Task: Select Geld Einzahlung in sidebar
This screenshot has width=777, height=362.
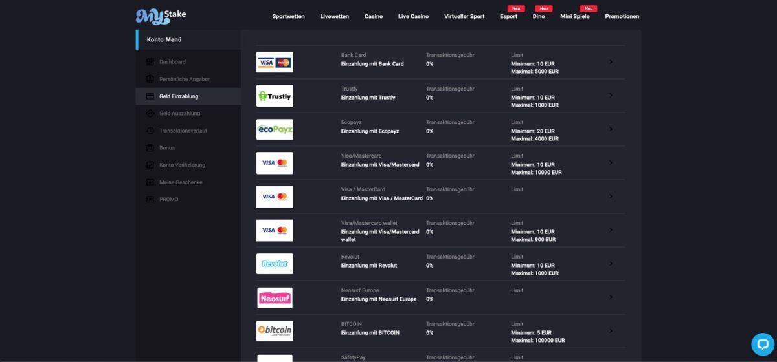Action: [179, 96]
